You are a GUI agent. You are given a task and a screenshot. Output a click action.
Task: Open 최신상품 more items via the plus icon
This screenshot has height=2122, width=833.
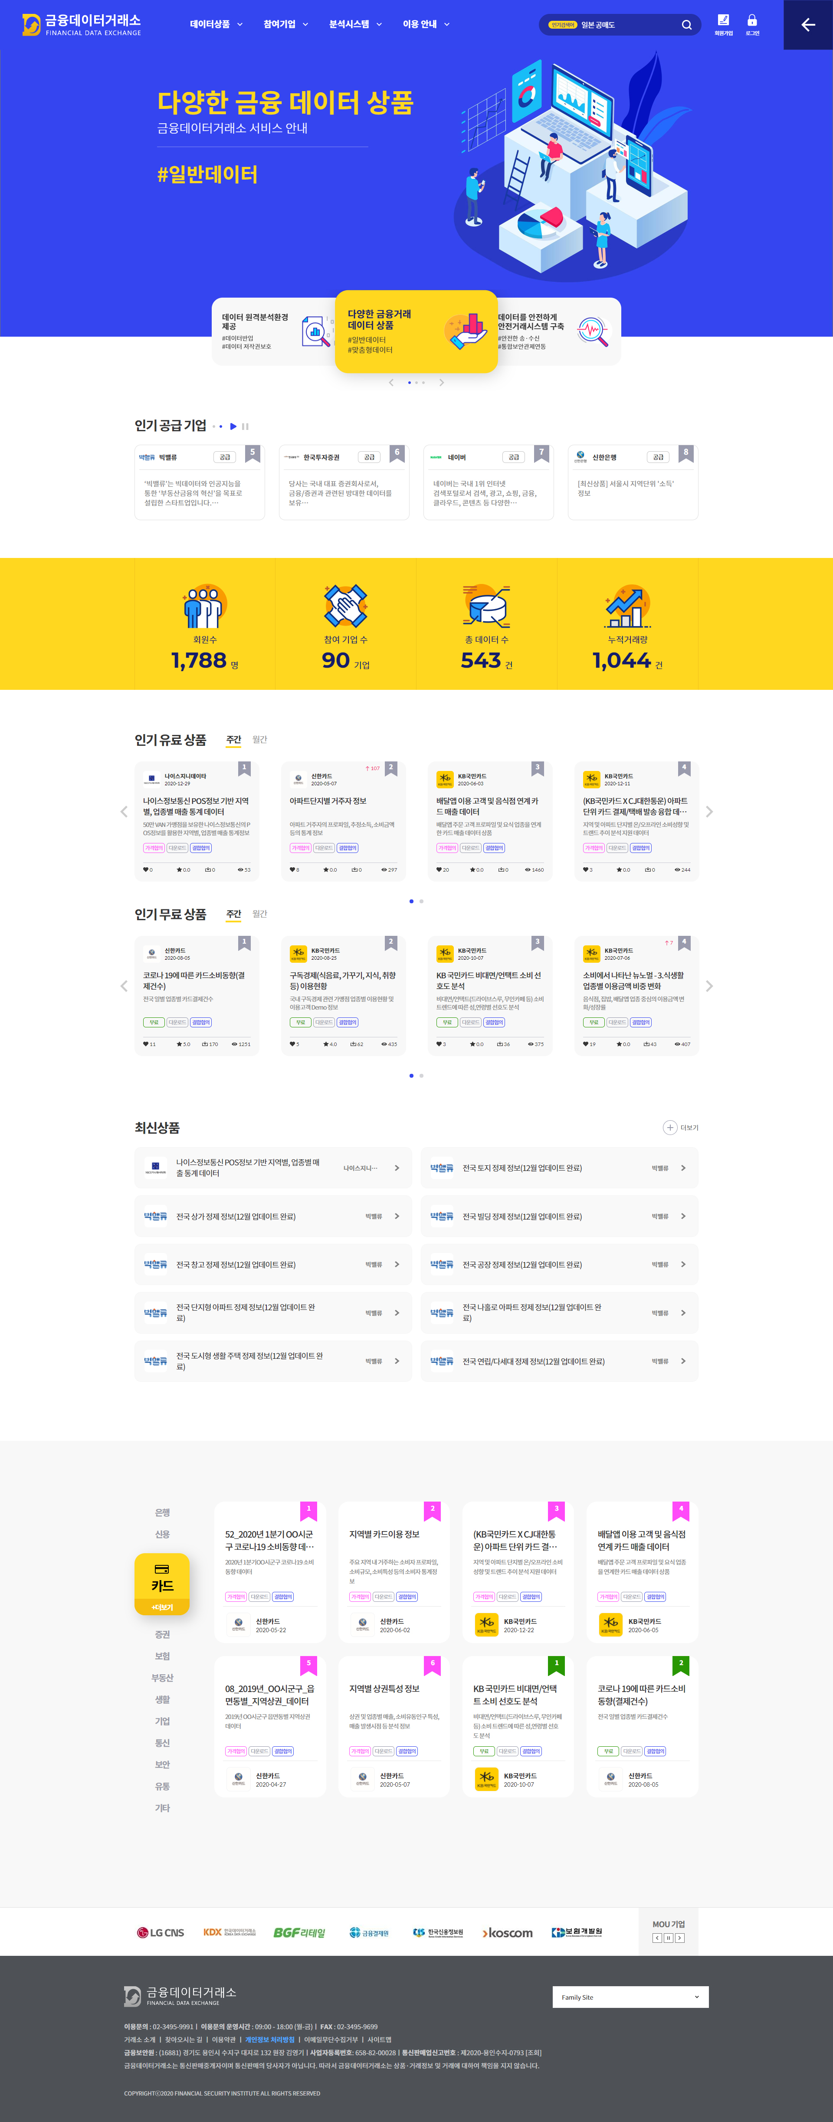pos(670,1128)
